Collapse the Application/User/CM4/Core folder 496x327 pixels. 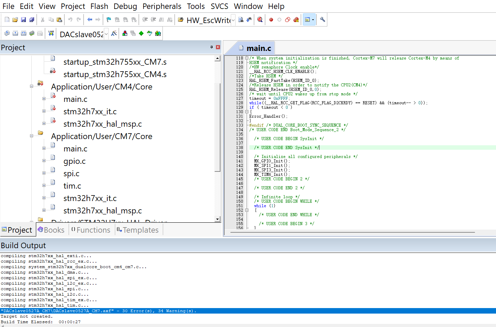[x=31, y=86]
